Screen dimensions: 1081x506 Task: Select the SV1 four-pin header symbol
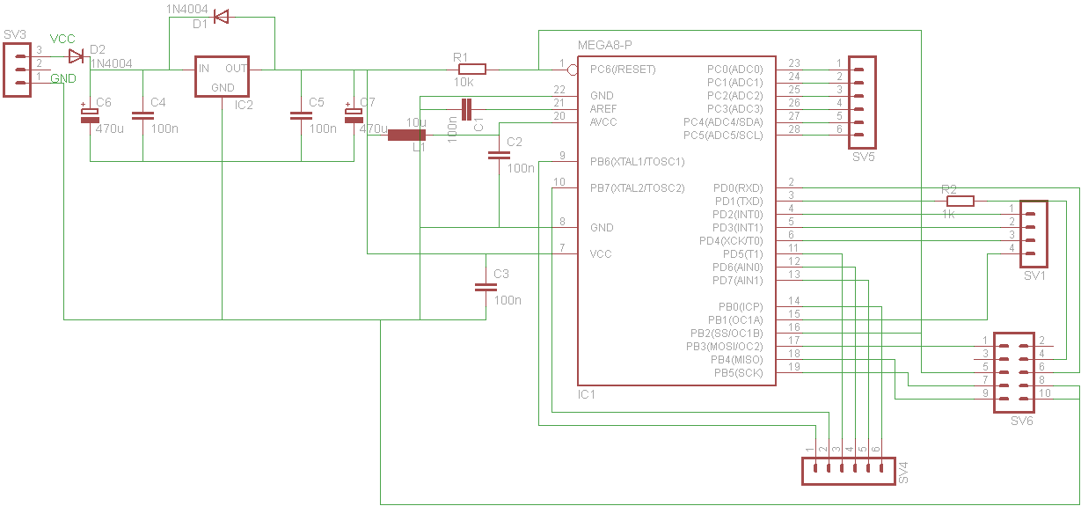coord(1034,234)
